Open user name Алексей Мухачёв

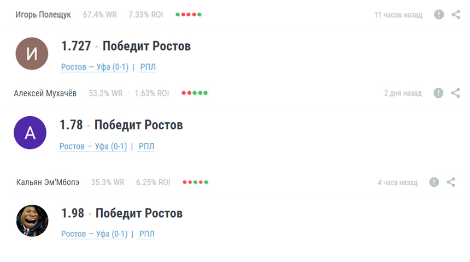pos(45,93)
